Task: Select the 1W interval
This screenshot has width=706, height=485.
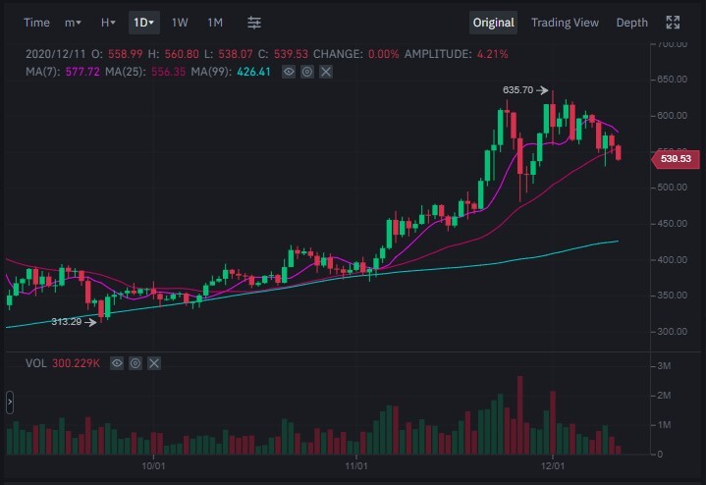Action: (180, 23)
